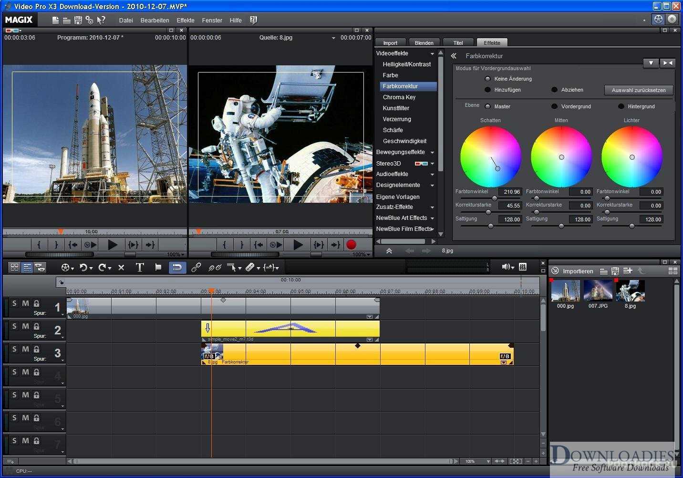683x478 pixels.
Task: Switch to multicam view icon
Action: [x=40, y=268]
